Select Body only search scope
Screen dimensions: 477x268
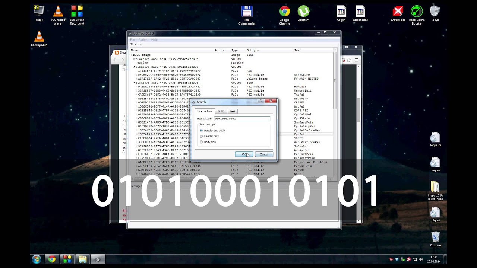point(208,142)
